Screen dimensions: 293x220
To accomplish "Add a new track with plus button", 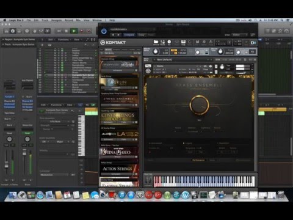I will pyautogui.click(x=42, y=45).
